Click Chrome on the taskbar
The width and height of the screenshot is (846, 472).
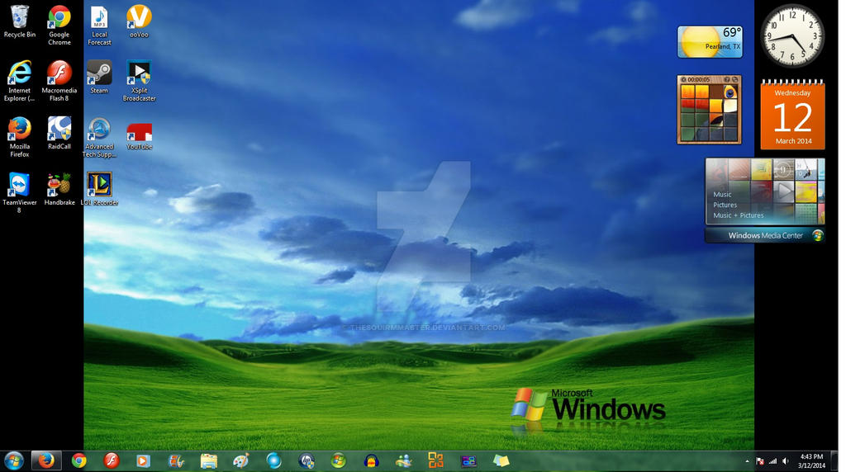point(79,460)
